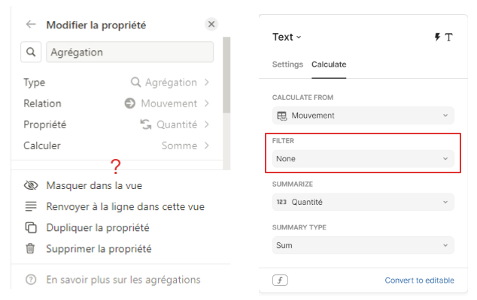The width and height of the screenshot is (477, 300).
Task: Click Renvoyer à la ligne dans cette vue
Action: click(x=125, y=206)
